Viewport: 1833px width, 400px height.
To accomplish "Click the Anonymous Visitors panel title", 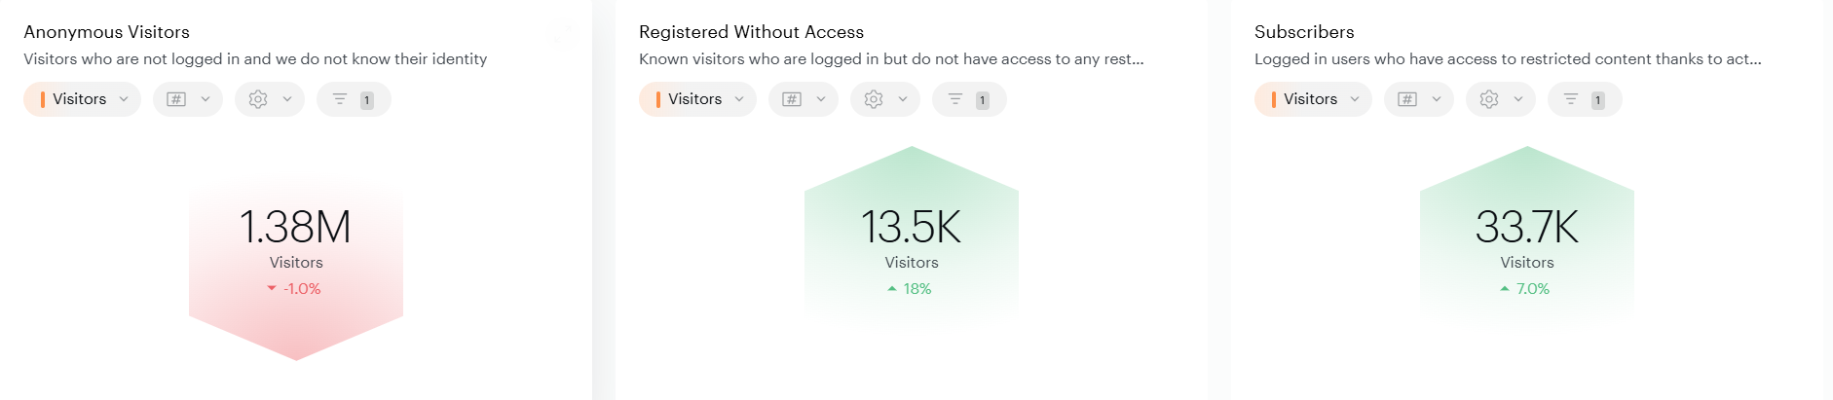I will (107, 32).
